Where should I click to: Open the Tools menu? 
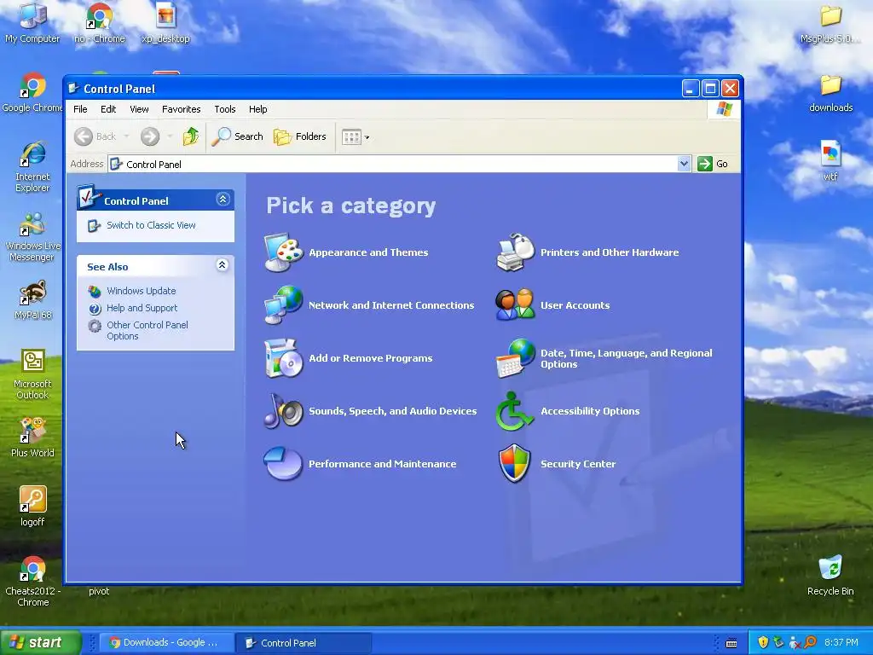[225, 109]
